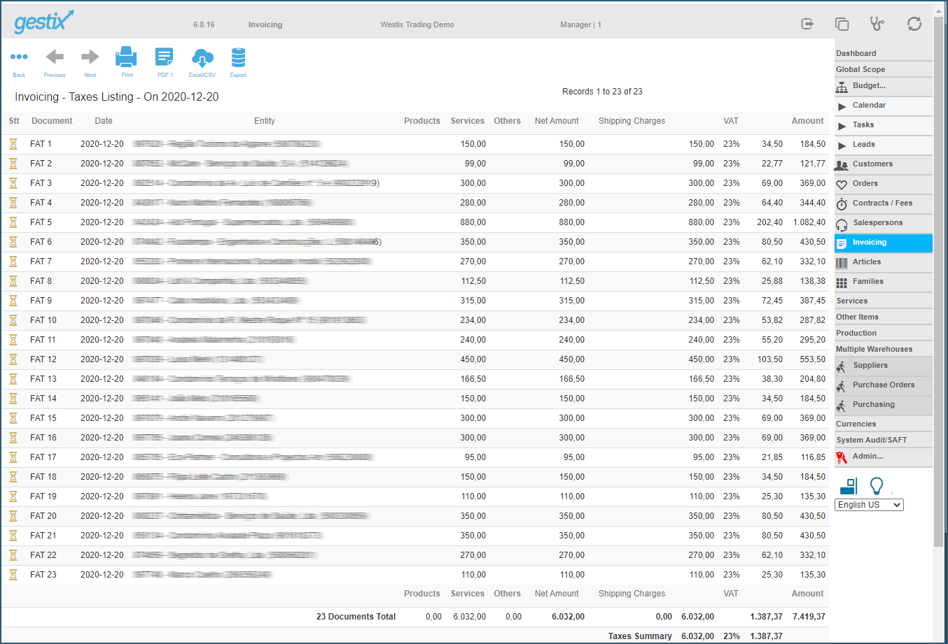Expand the Tasks sidebar entry

pyautogui.click(x=884, y=125)
